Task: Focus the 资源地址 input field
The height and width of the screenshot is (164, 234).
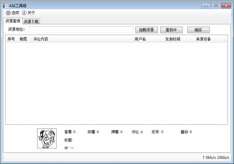Action: tap(81, 30)
